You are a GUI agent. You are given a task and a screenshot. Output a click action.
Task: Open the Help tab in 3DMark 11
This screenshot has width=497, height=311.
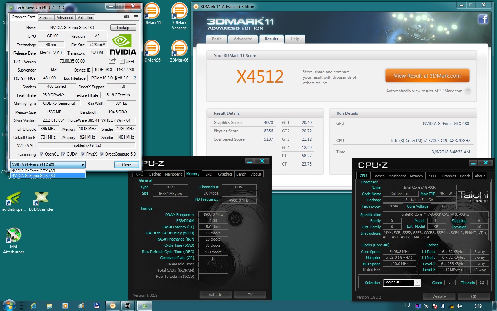pyautogui.click(x=295, y=39)
